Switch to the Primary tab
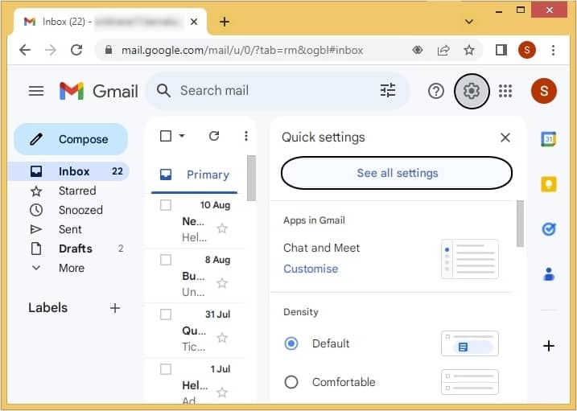The image size is (577, 411). tap(195, 175)
